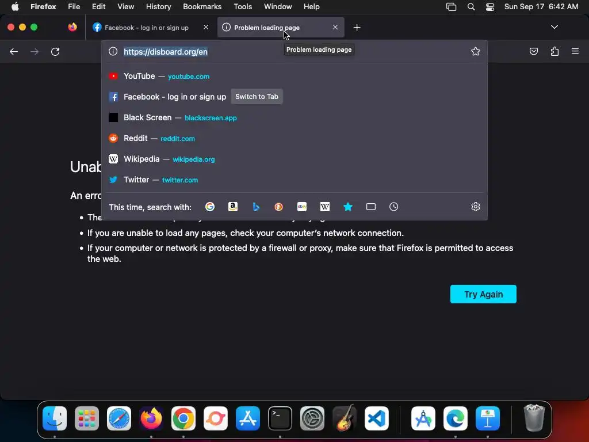Select the Wikipedia suggestion

coord(294,159)
